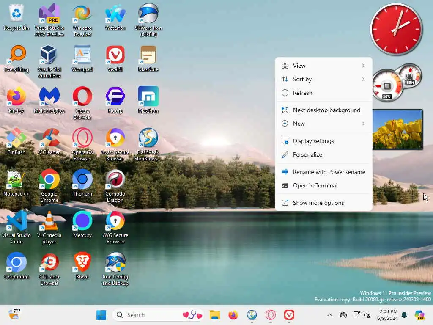Click the red analog clock gadget
433x325 pixels.
click(x=396, y=29)
